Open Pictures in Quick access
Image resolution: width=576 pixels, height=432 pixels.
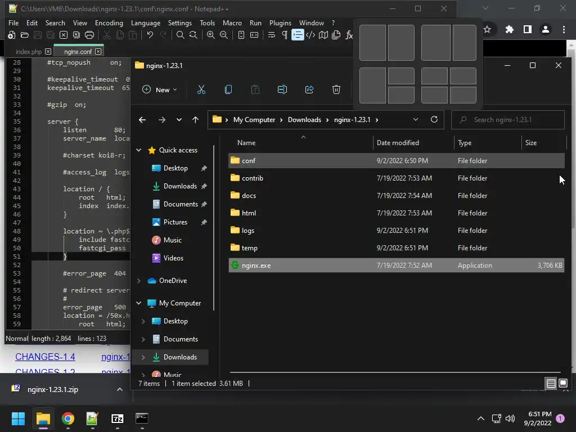pyautogui.click(x=175, y=222)
